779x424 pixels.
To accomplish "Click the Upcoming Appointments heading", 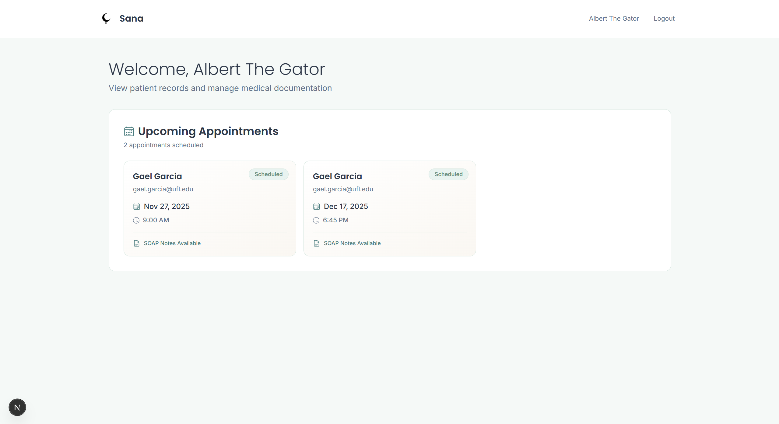I will coord(208,131).
